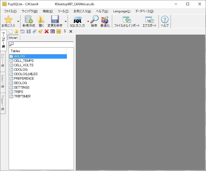Click the PupSQLite app icon in title bar
The image size is (206, 171).
pos(4,4)
